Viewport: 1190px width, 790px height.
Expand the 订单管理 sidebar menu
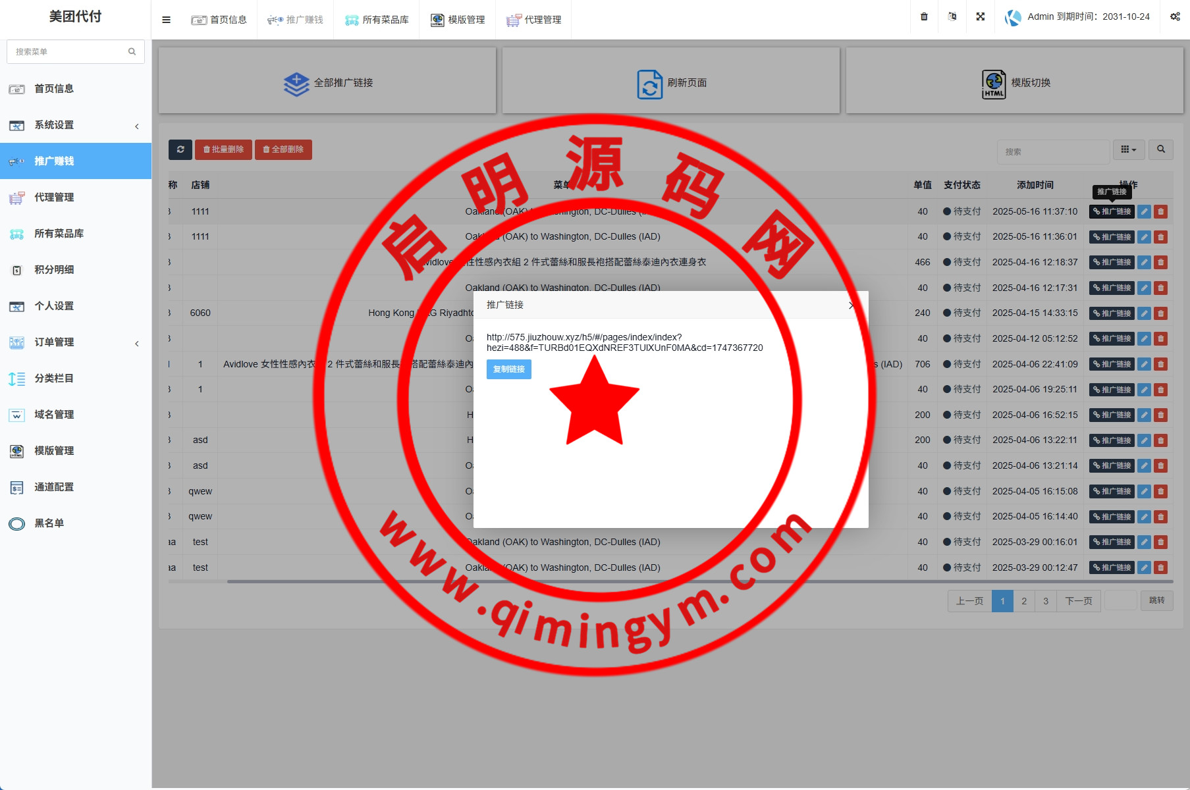point(76,342)
